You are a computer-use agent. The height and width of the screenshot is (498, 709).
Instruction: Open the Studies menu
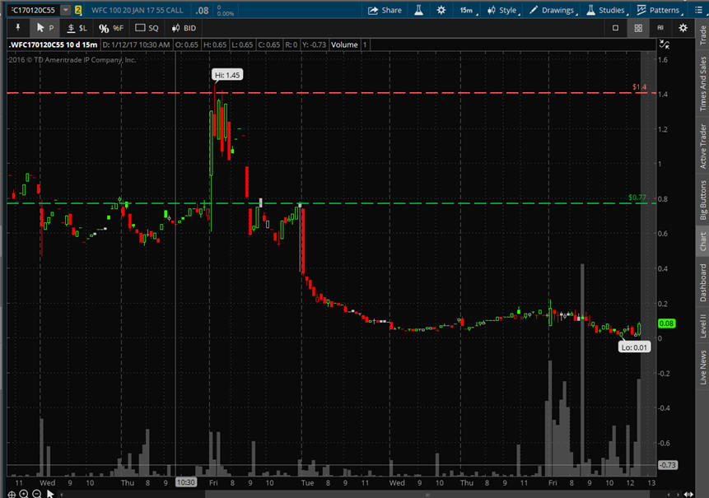pos(606,10)
